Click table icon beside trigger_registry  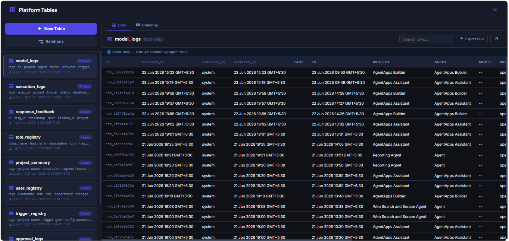pos(11,213)
